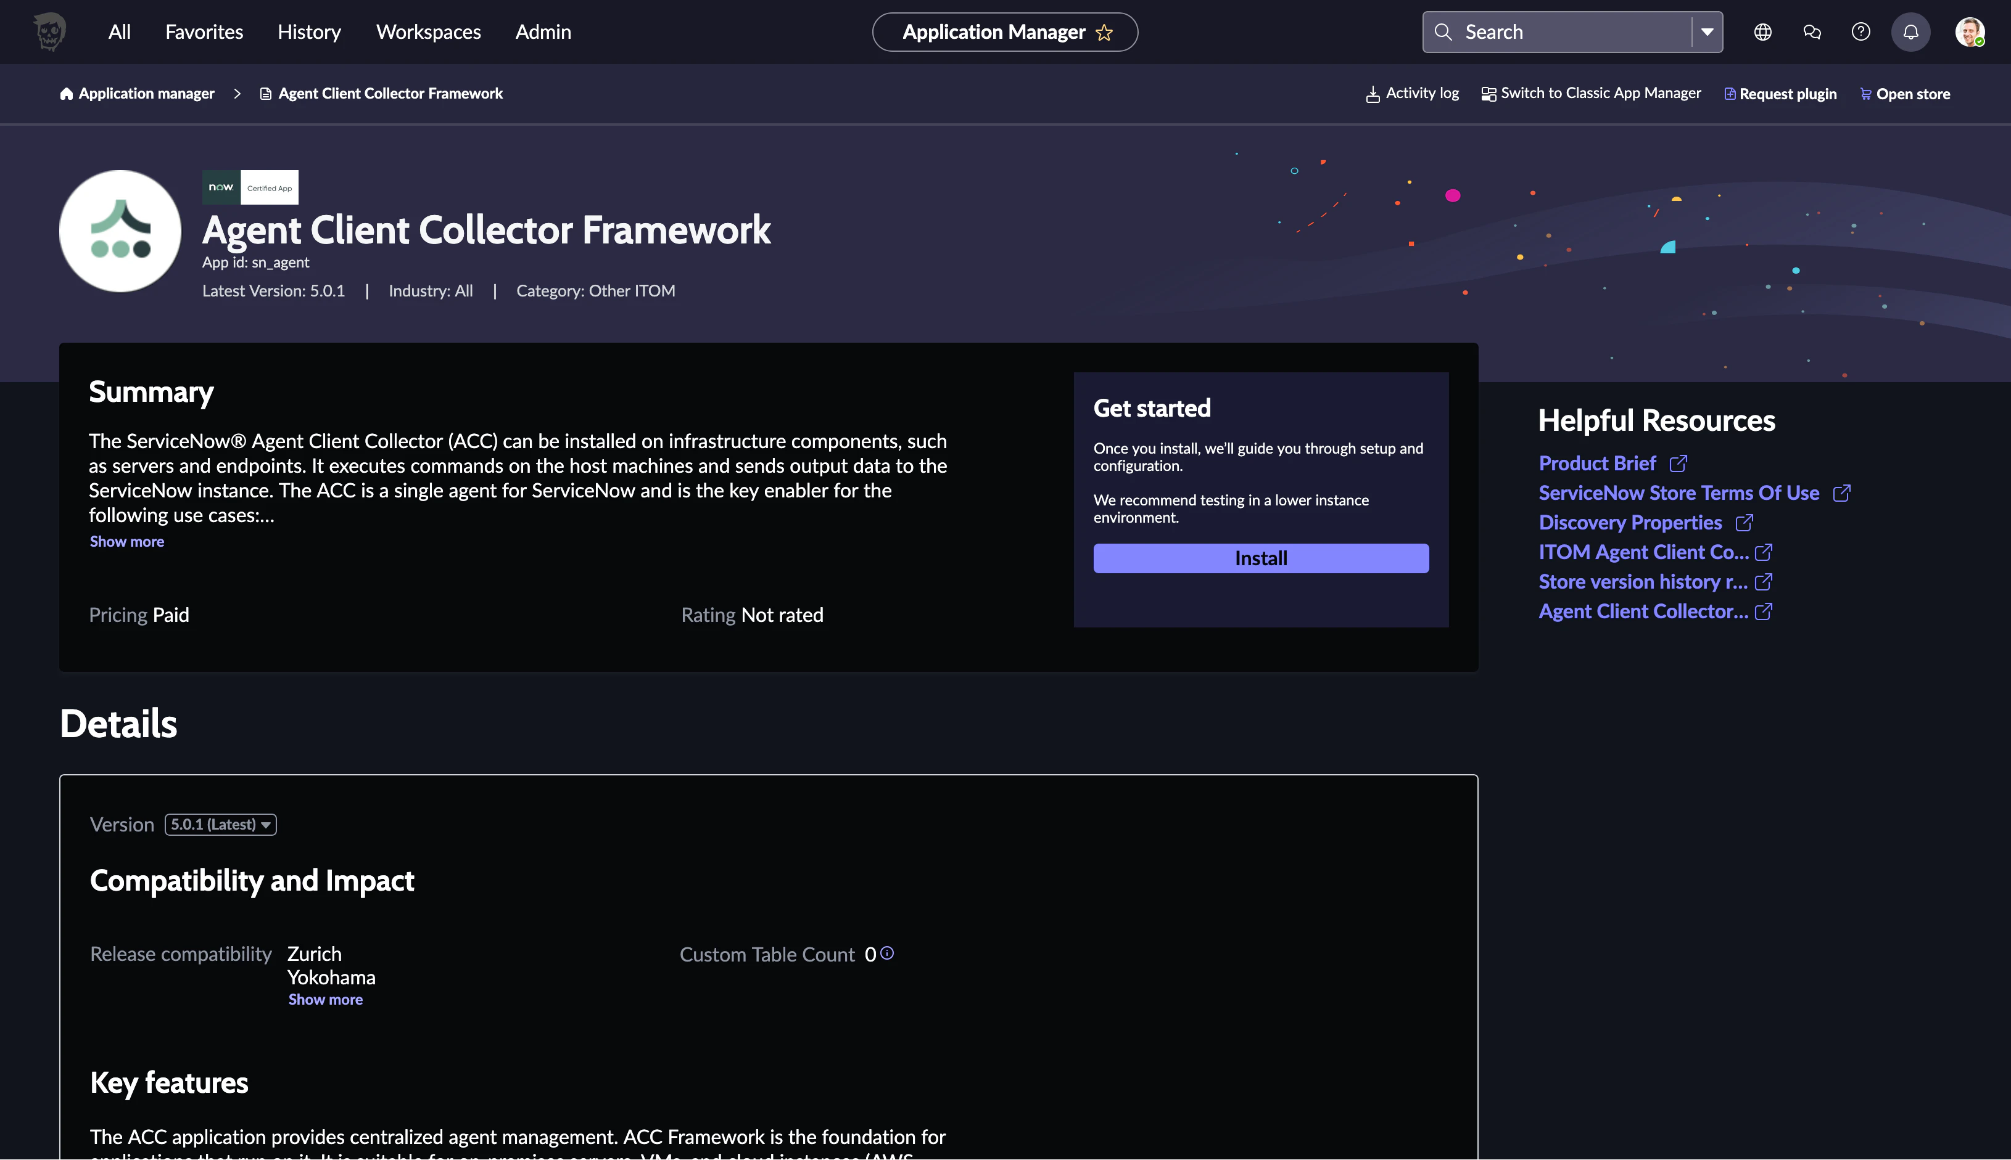Open the ITOM Agent Client Co... link
The height and width of the screenshot is (1160, 2011).
[x=1643, y=552]
